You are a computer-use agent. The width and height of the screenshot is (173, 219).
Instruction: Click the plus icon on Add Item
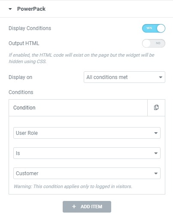(74, 207)
